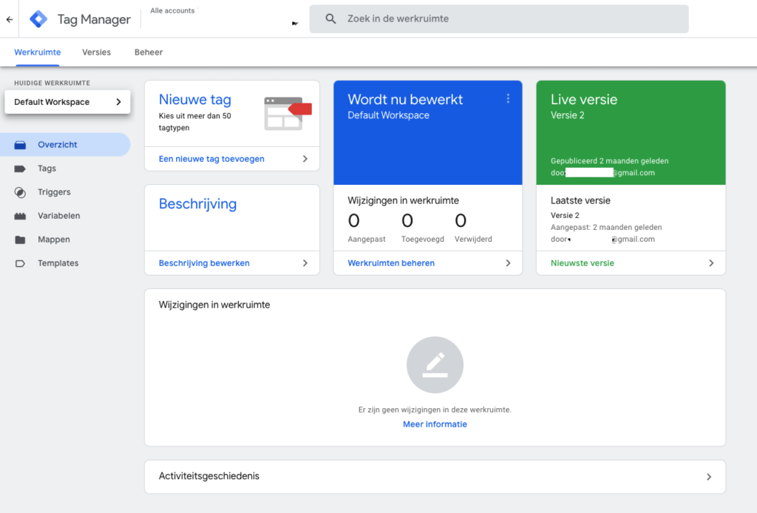Click the Meer informatie link
The width and height of the screenshot is (757, 513).
click(435, 424)
